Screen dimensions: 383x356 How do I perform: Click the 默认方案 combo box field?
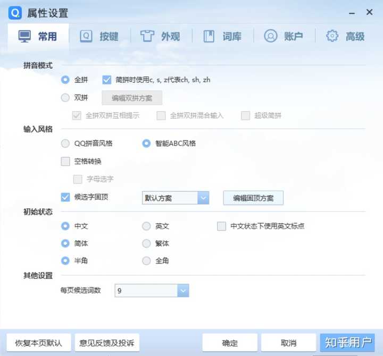click(176, 198)
